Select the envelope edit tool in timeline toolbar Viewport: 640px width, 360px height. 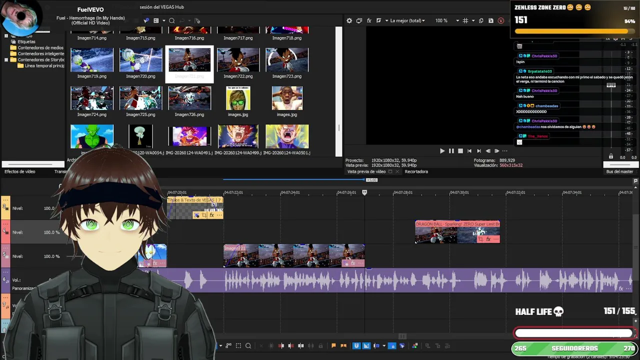pyautogui.click(x=228, y=345)
